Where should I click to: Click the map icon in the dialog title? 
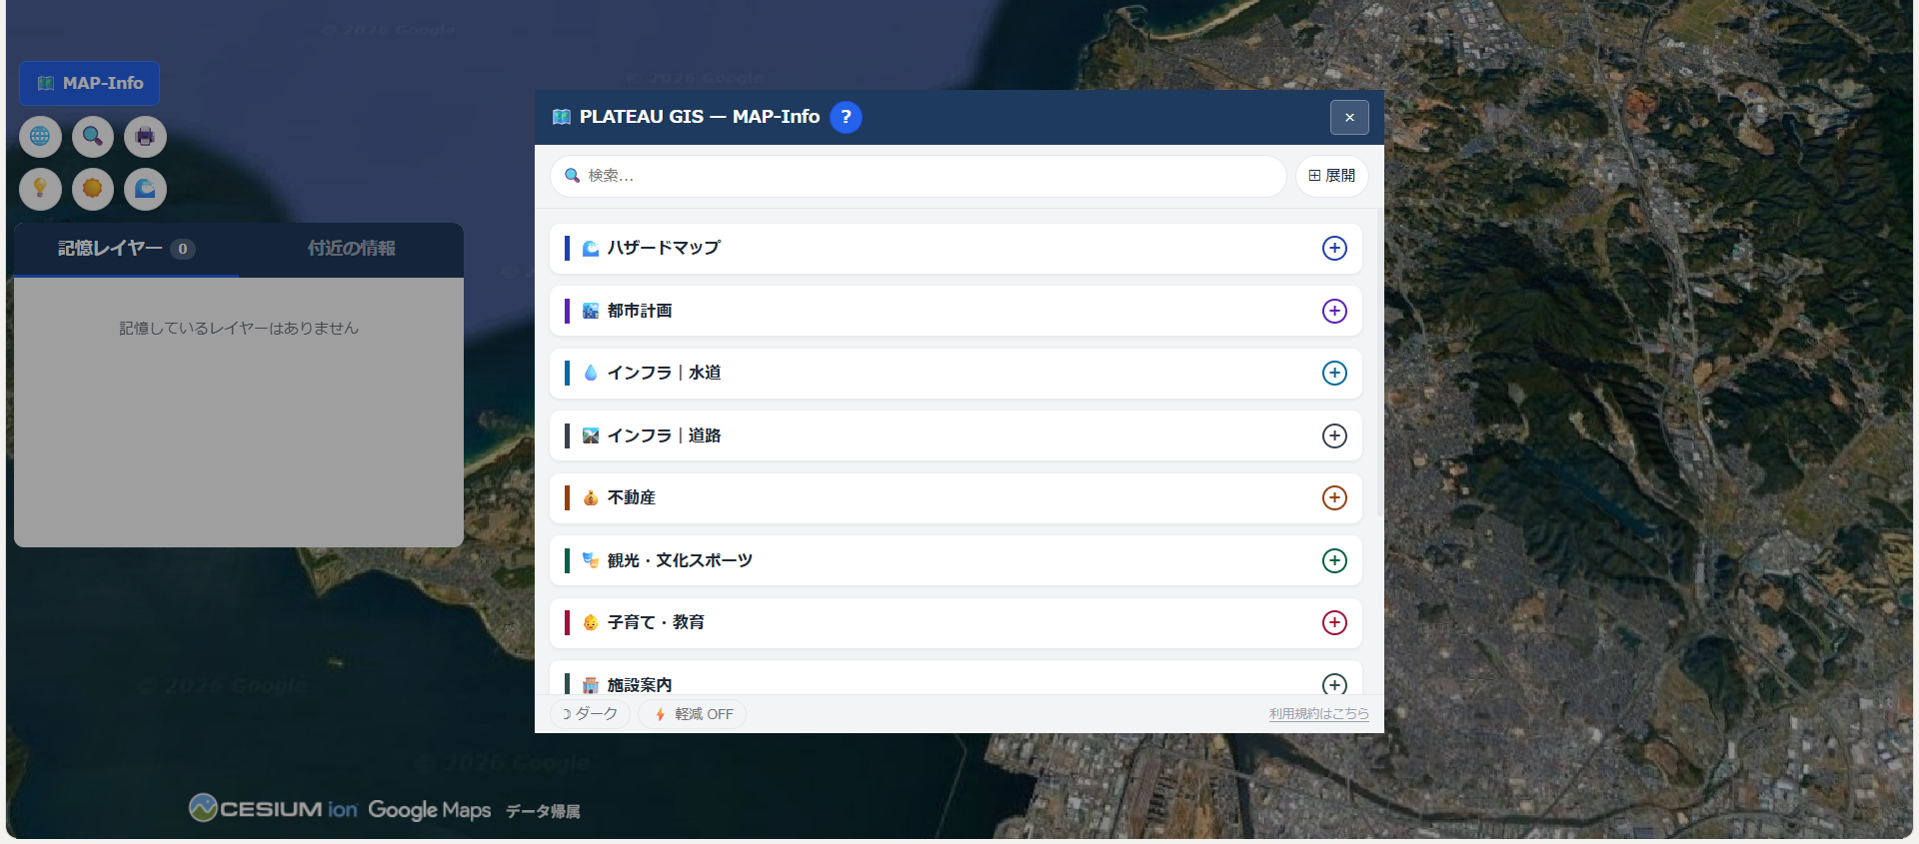[x=562, y=117]
